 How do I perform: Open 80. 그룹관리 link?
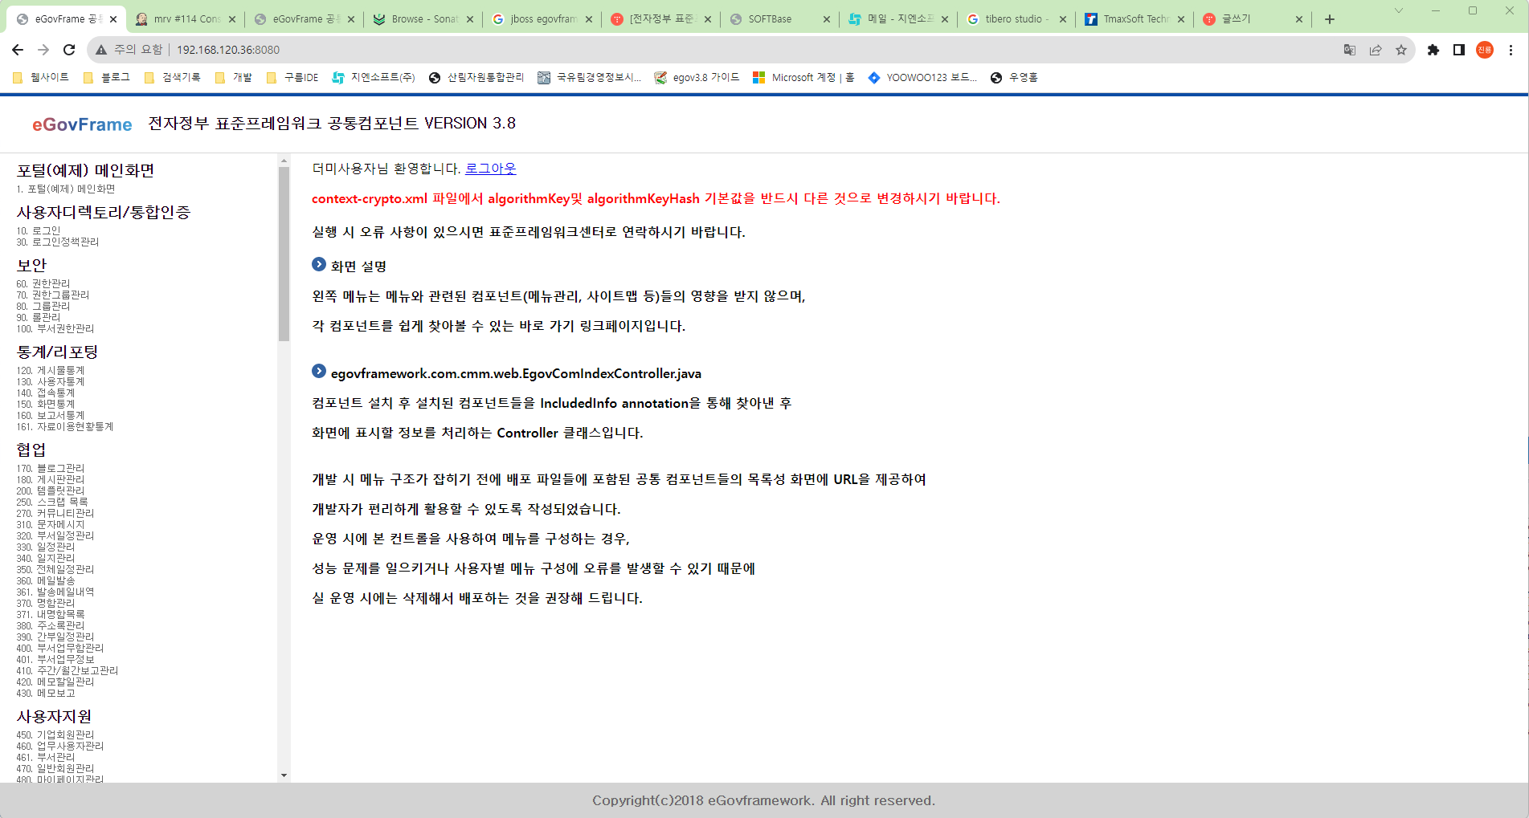click(43, 306)
